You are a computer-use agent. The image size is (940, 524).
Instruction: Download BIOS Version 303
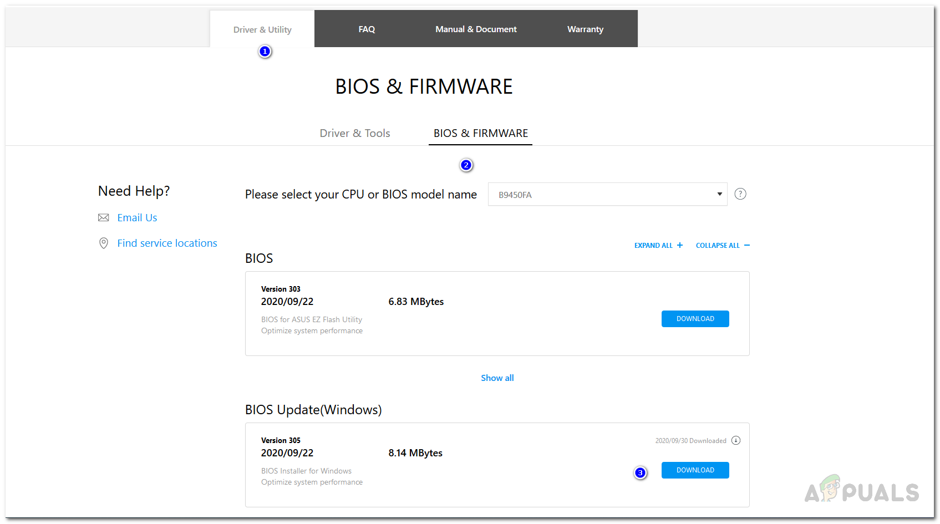[x=695, y=319]
